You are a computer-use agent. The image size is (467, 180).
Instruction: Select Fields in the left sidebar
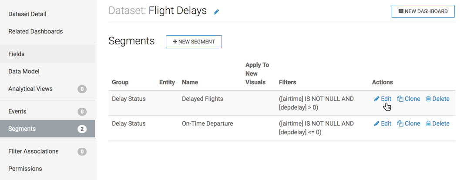point(17,54)
